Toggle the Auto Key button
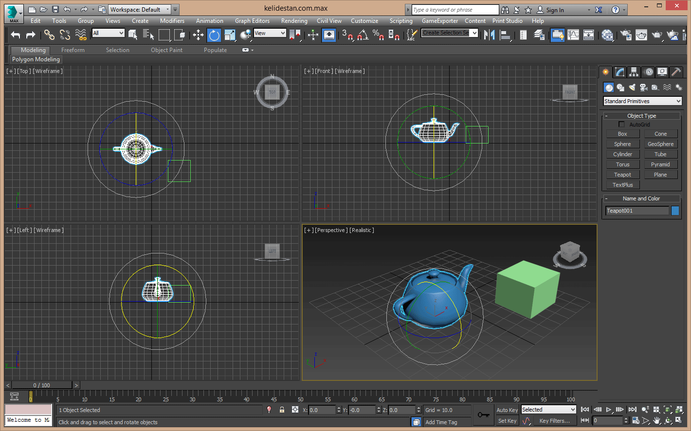Image resolution: width=691 pixels, height=431 pixels. (x=507, y=410)
